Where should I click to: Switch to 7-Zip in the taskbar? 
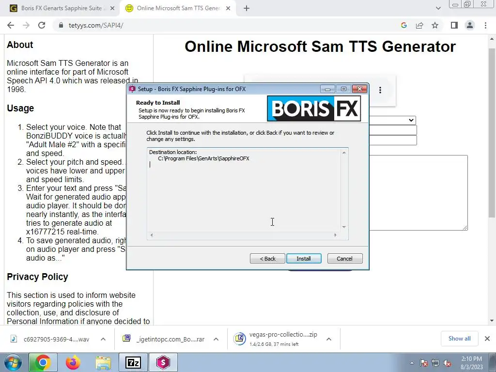(133, 362)
